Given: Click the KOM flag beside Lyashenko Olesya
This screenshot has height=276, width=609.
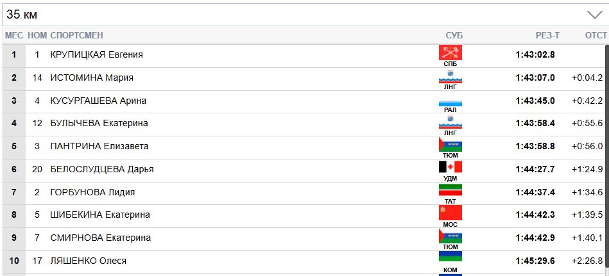Looking at the screenshot, I should pyautogui.click(x=450, y=258).
